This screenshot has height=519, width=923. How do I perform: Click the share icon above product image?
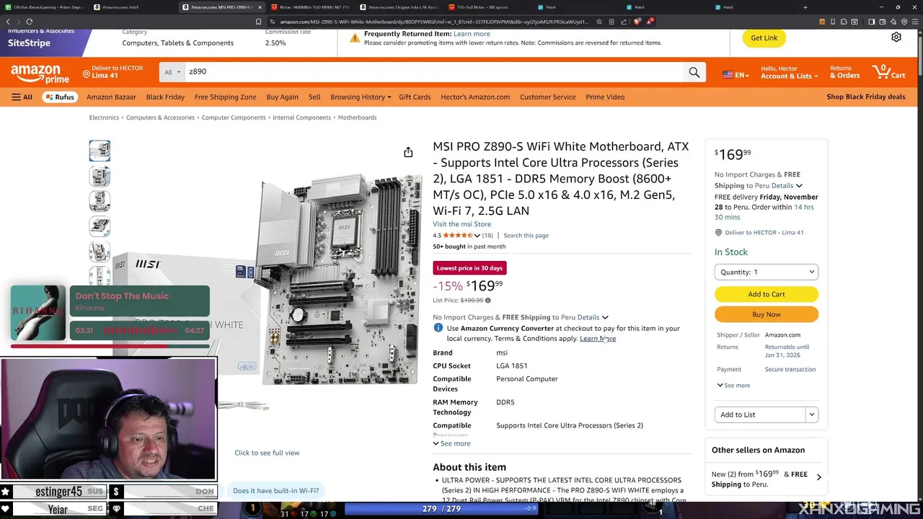click(x=408, y=152)
